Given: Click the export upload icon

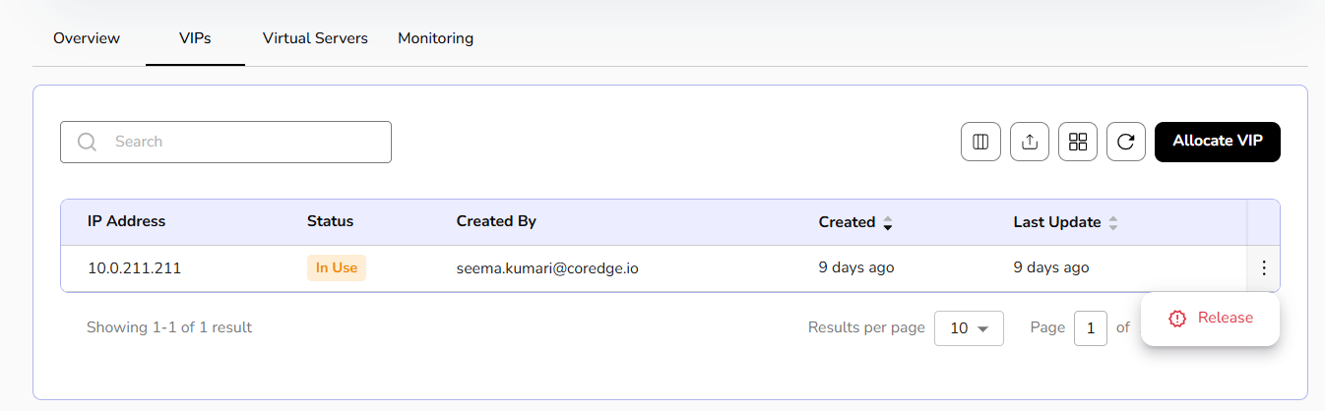Looking at the screenshot, I should tap(1030, 142).
